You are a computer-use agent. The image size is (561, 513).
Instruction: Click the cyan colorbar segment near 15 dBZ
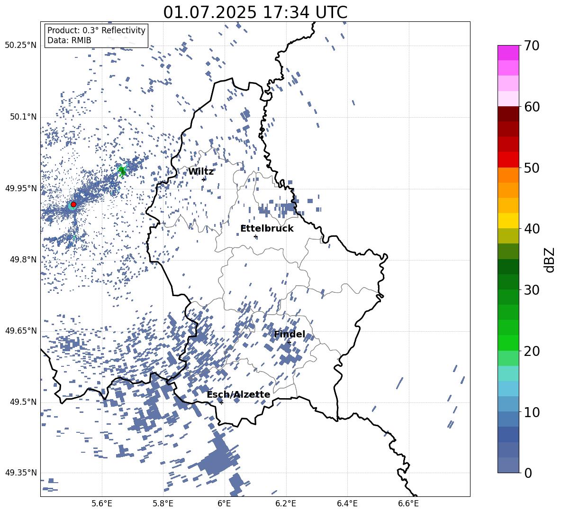[x=508, y=373]
